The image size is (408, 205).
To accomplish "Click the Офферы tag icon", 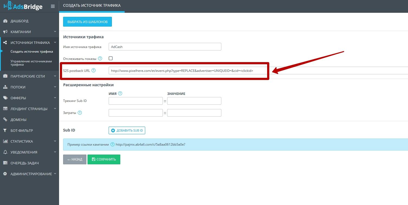I will pos(5,98).
